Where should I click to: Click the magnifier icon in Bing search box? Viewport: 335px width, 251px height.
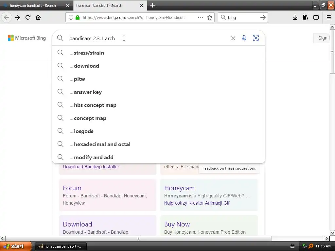(60, 38)
